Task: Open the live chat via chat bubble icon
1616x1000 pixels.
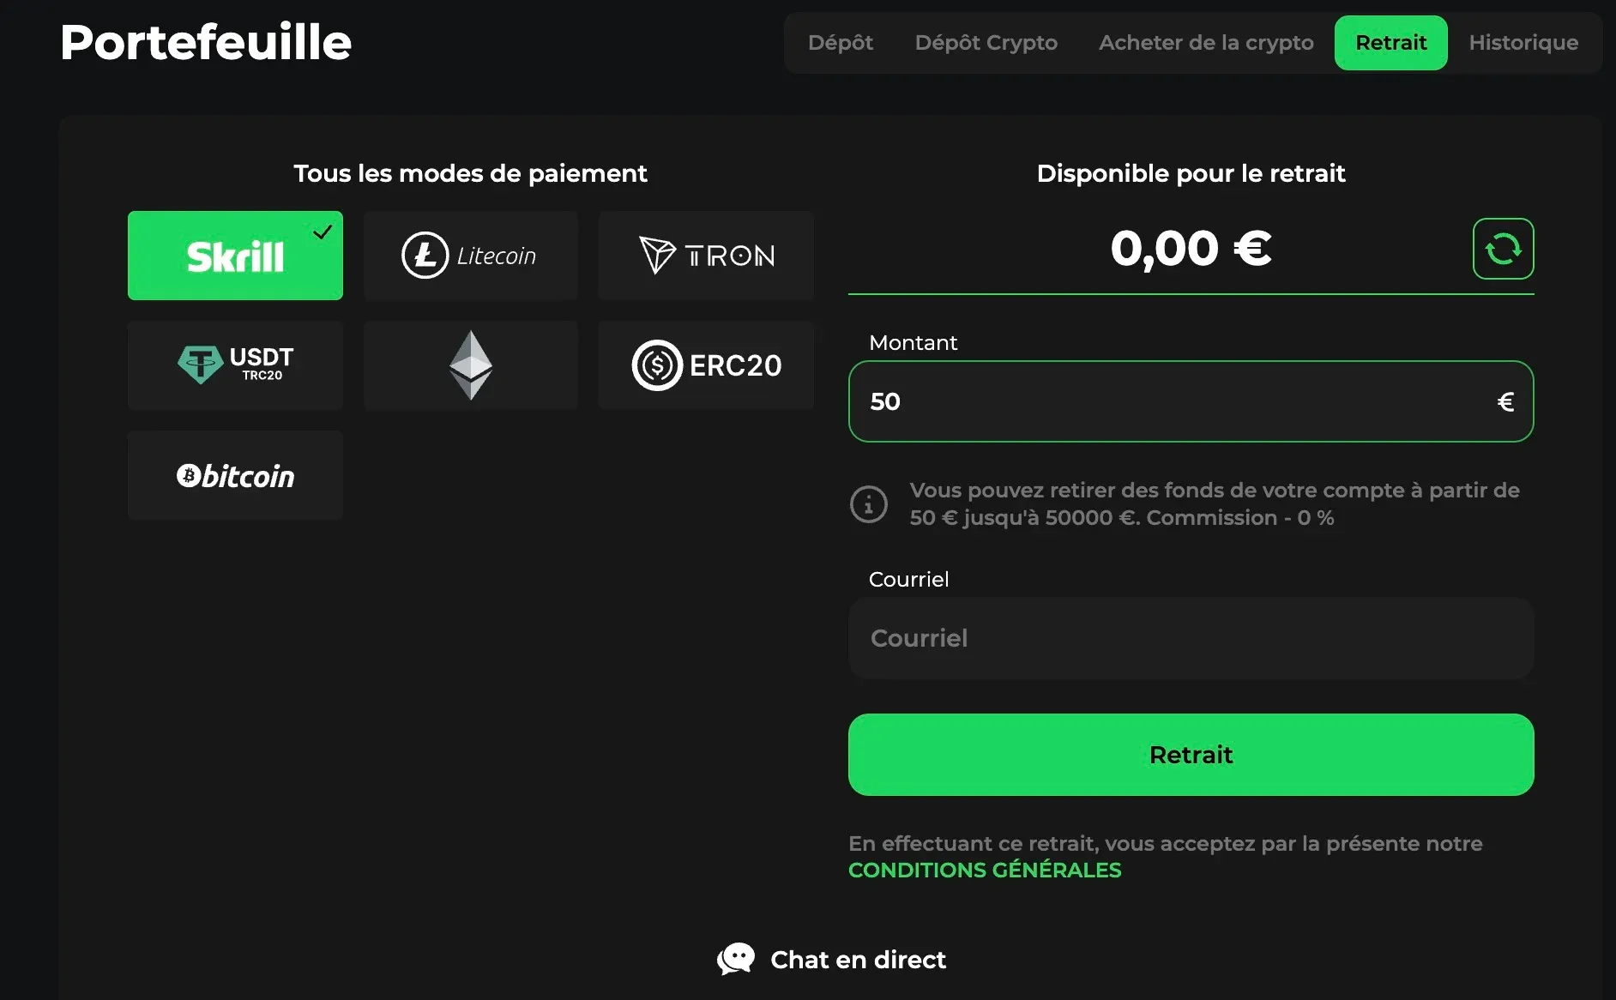Action: [x=736, y=959]
